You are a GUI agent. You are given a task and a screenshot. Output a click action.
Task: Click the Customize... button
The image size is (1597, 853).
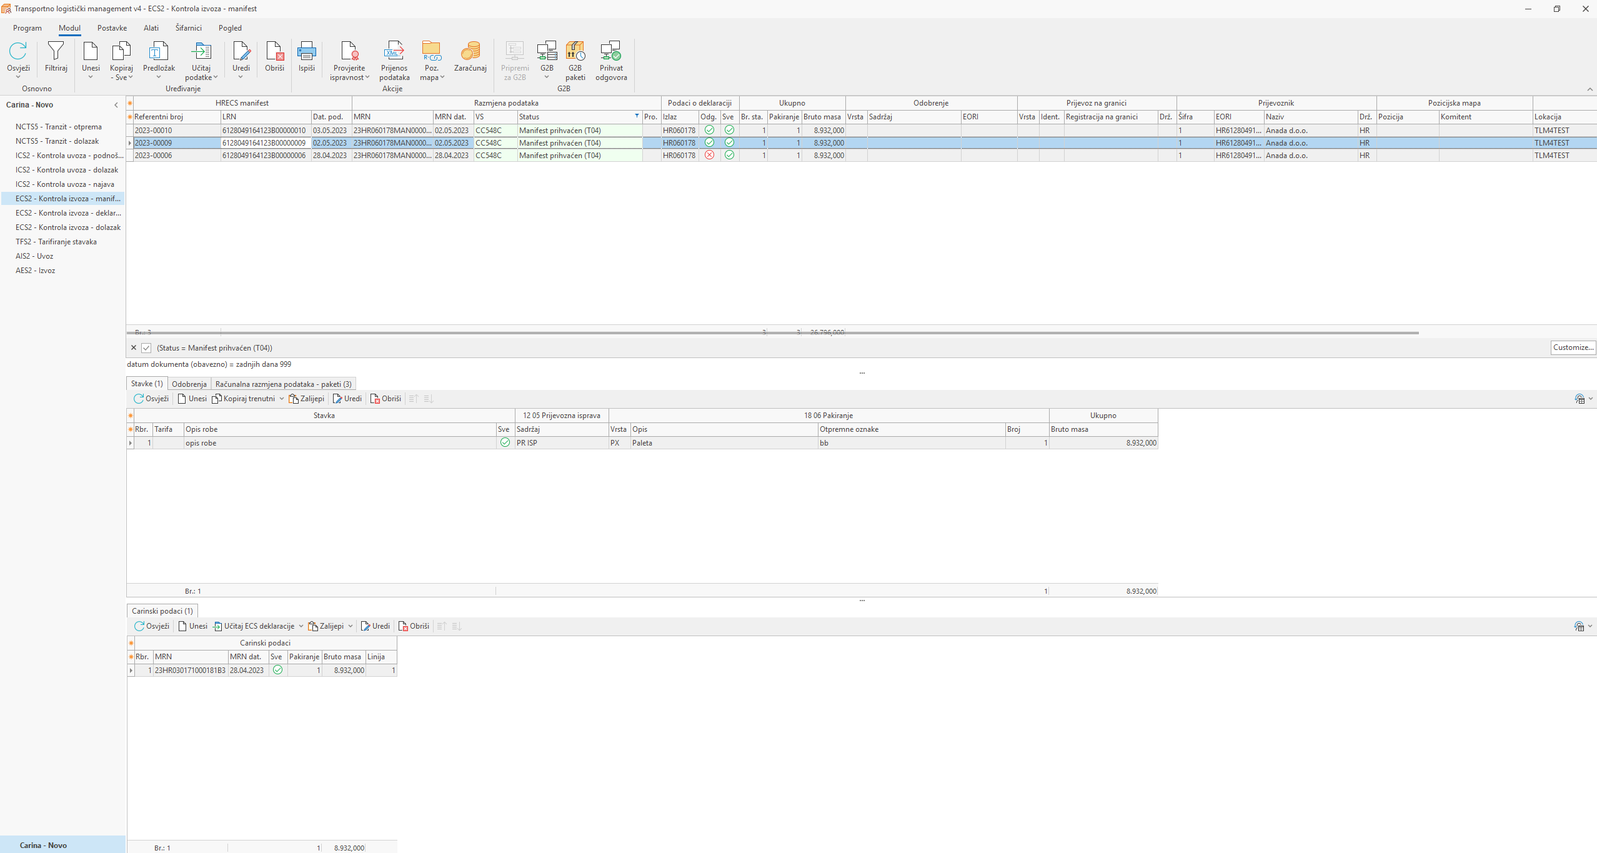pyautogui.click(x=1573, y=348)
